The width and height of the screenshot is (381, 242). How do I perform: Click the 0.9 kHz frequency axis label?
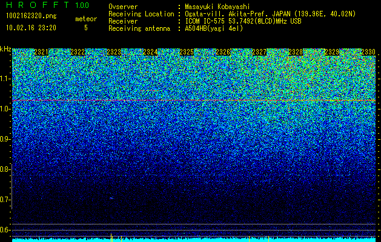pyautogui.click(x=5, y=139)
